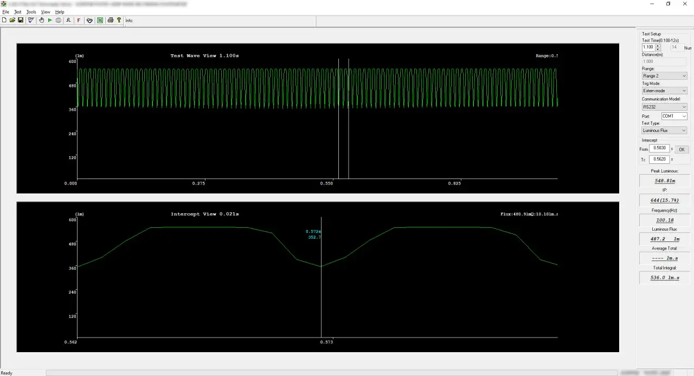Save data with the floppy disk icon
This screenshot has width=694, height=376.
pyautogui.click(x=21, y=20)
